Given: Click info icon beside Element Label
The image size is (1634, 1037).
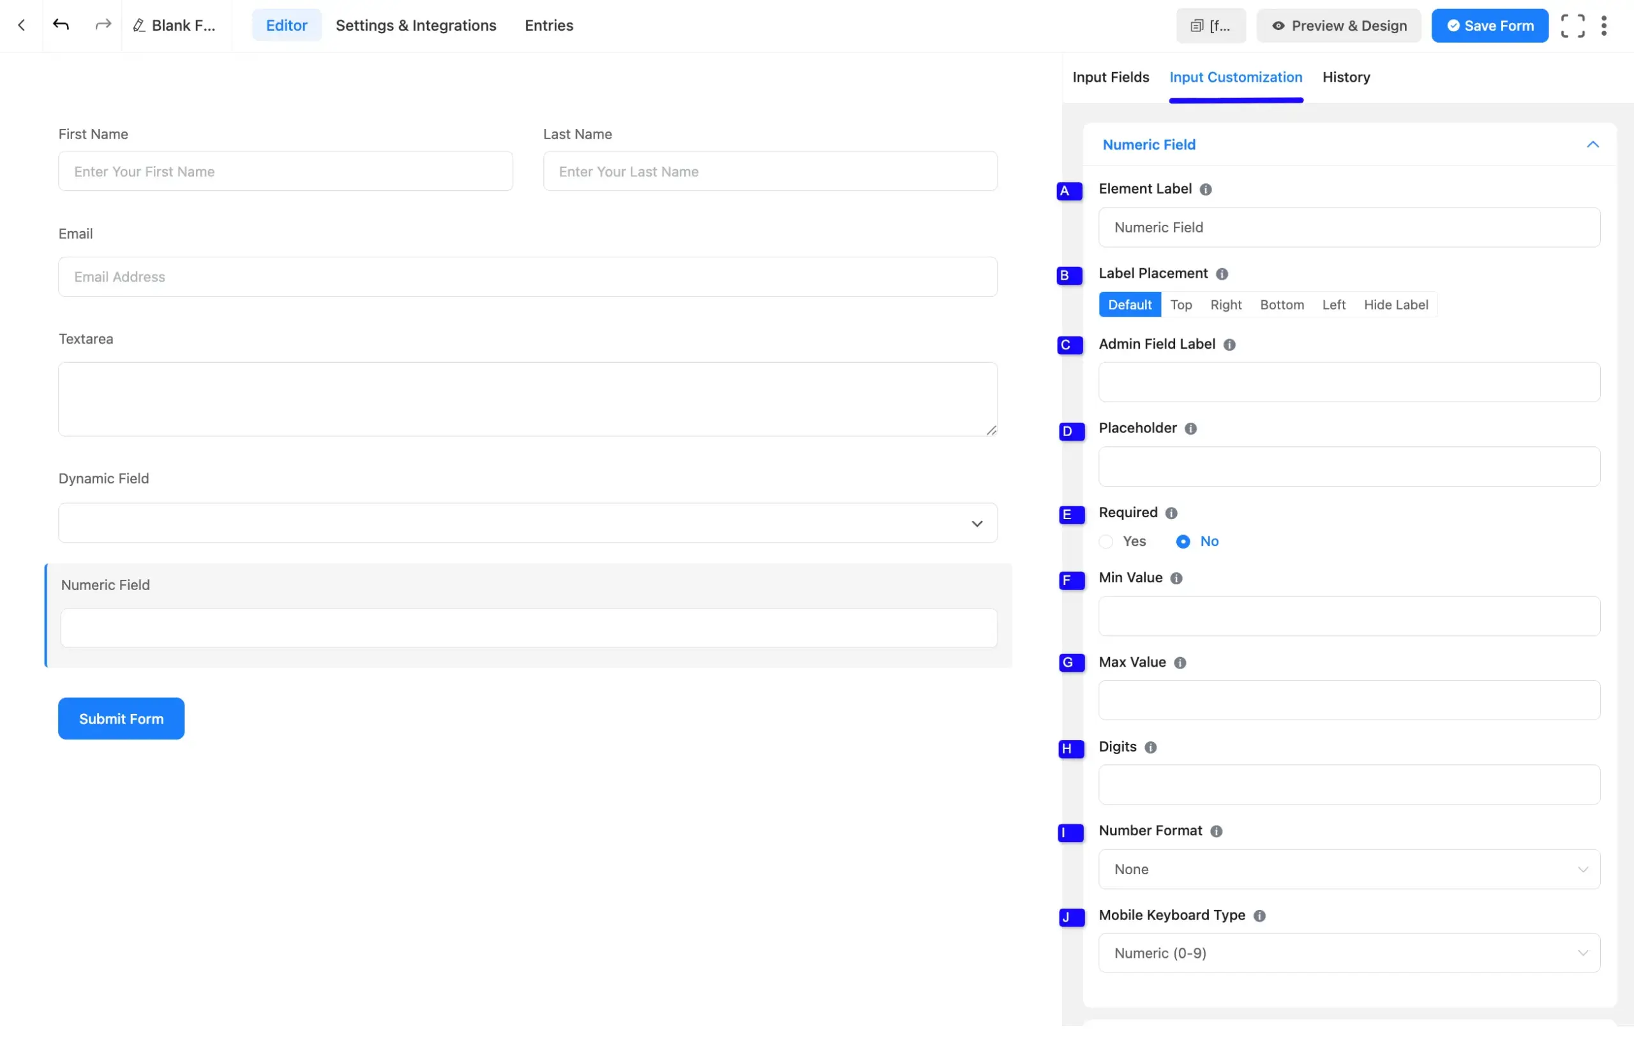Looking at the screenshot, I should point(1205,190).
